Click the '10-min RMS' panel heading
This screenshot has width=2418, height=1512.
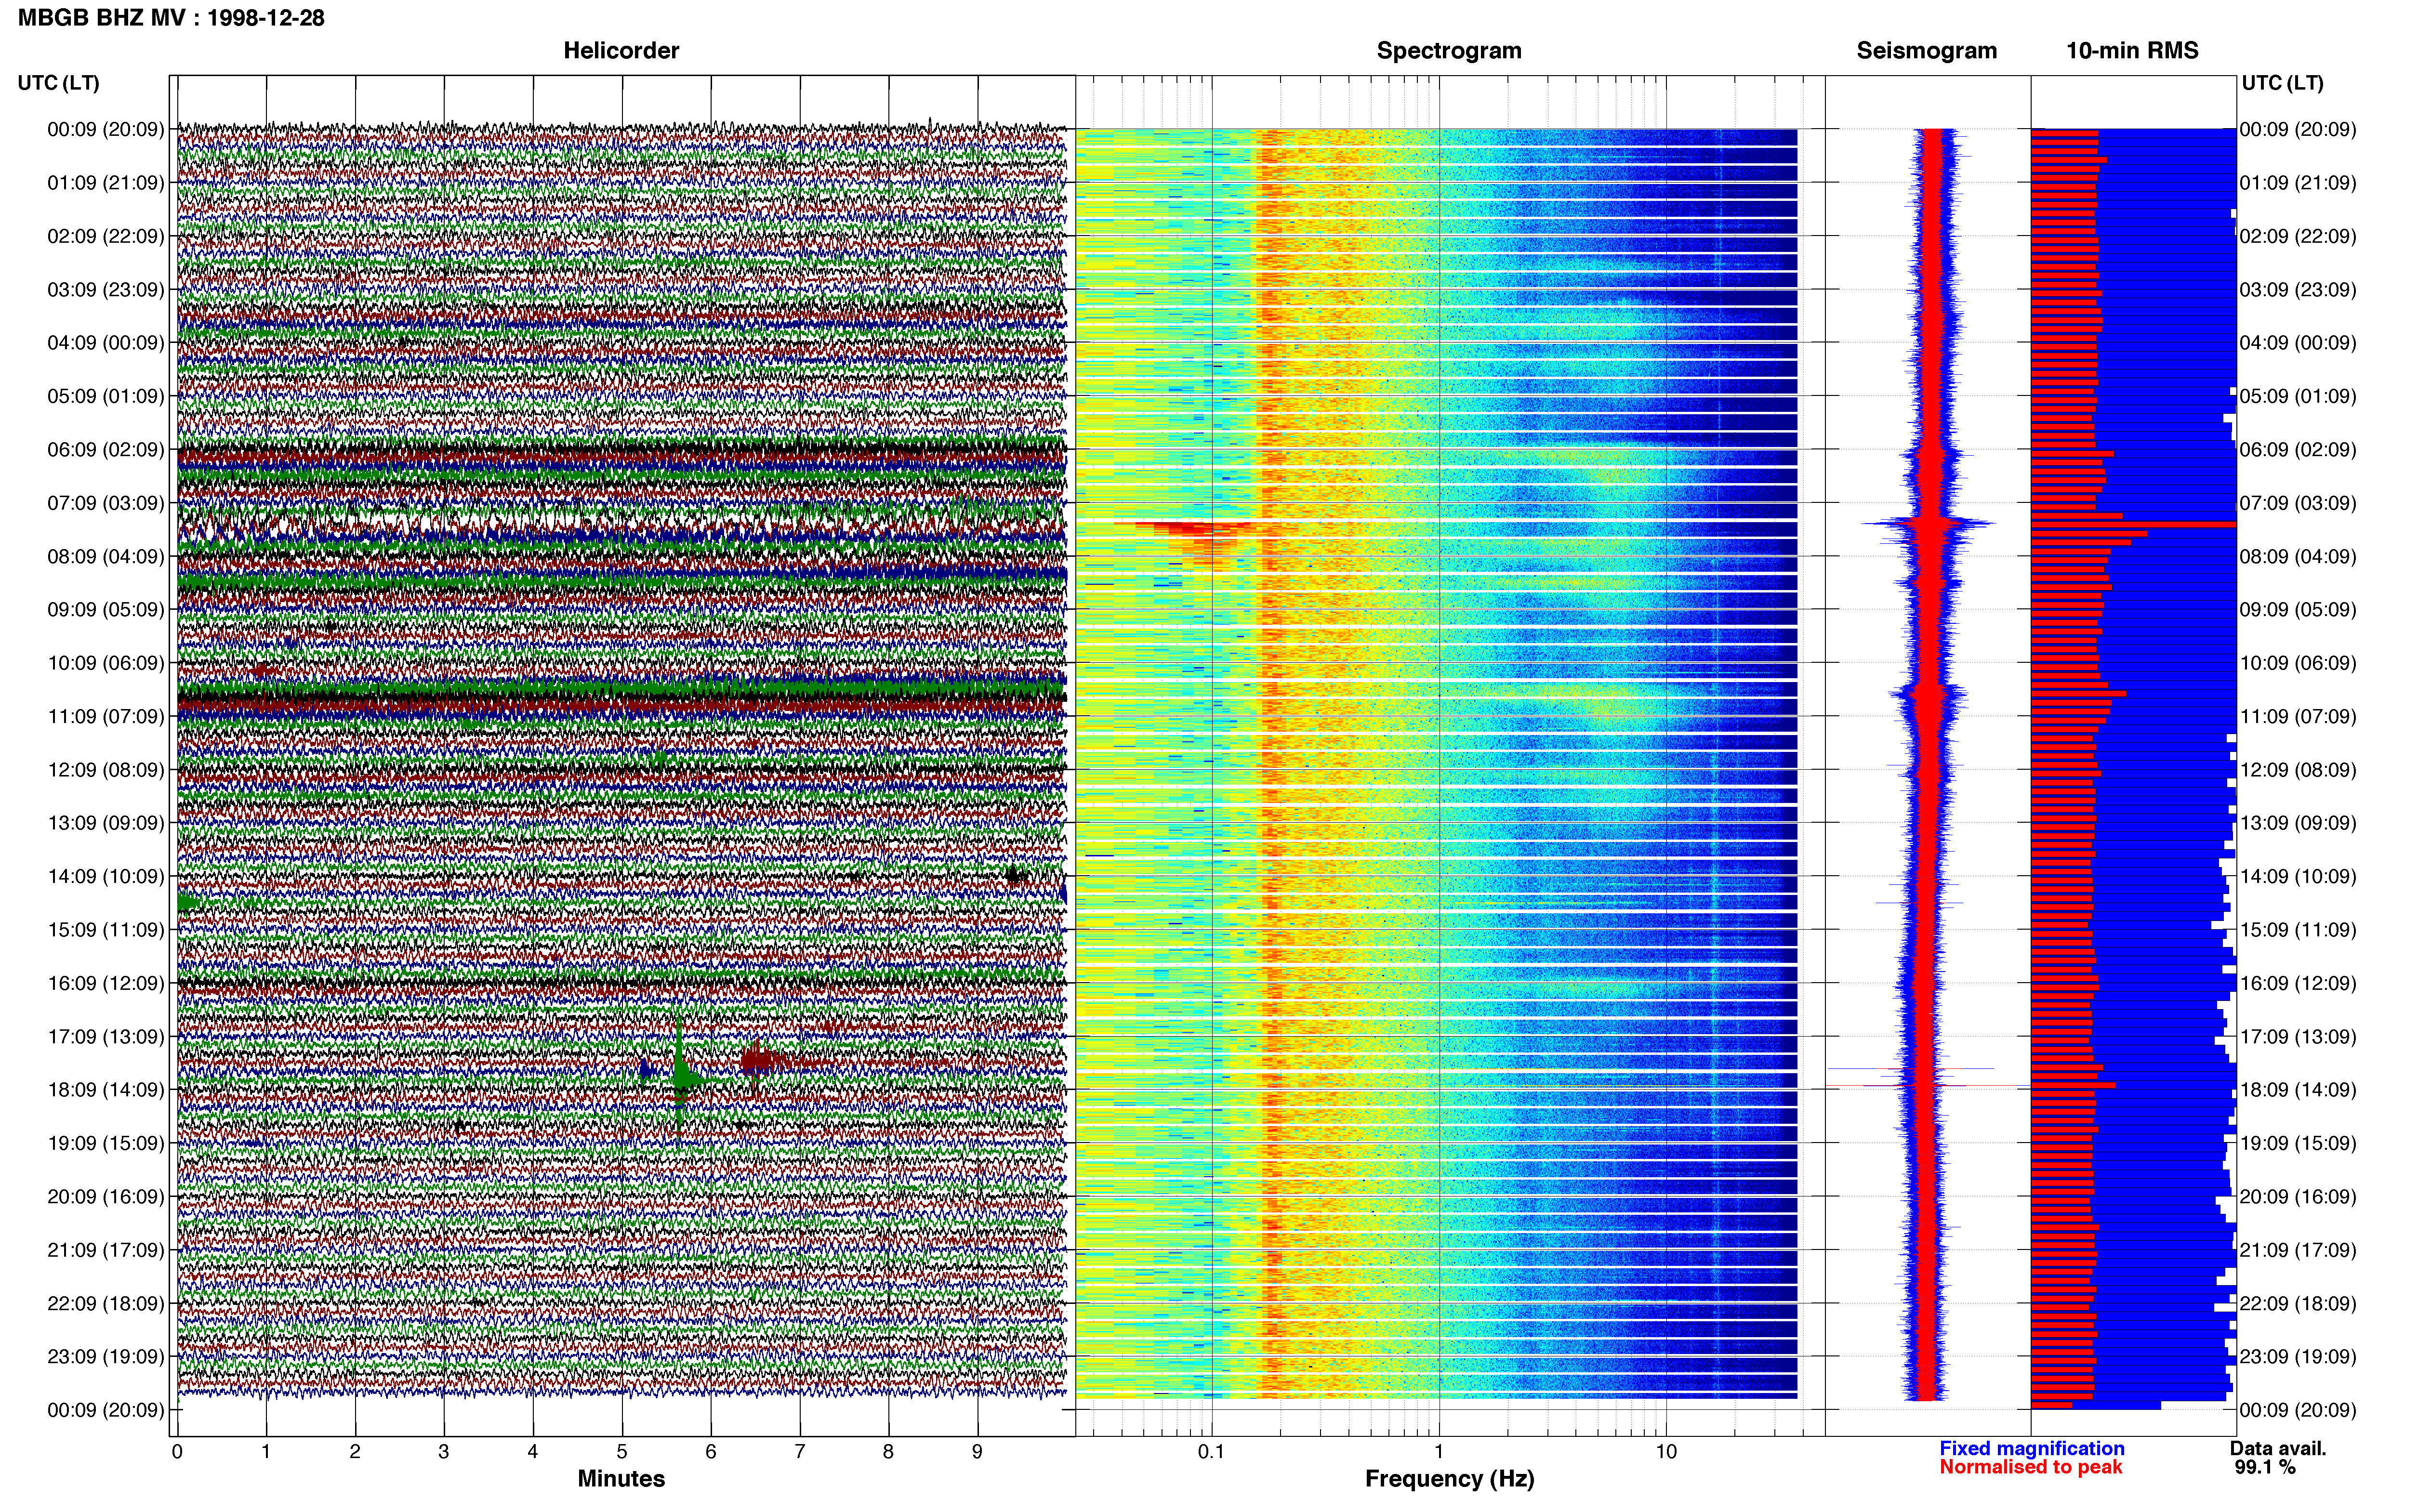[x=2132, y=51]
